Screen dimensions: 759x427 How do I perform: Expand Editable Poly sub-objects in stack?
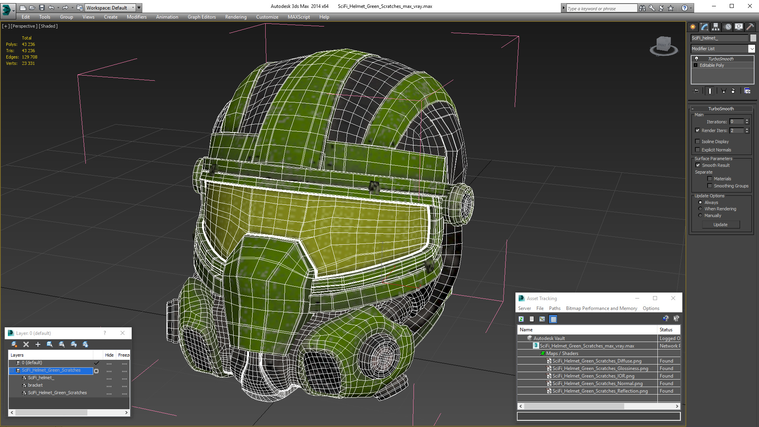click(x=695, y=65)
